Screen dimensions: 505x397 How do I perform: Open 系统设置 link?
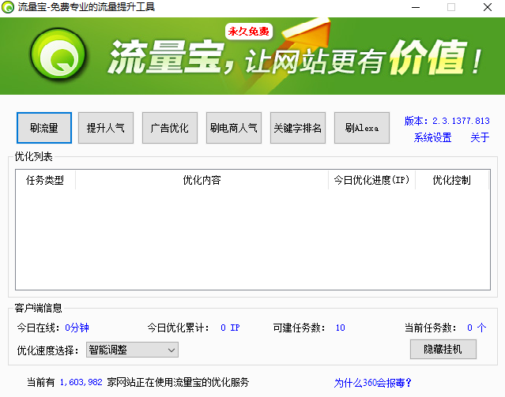click(x=432, y=137)
